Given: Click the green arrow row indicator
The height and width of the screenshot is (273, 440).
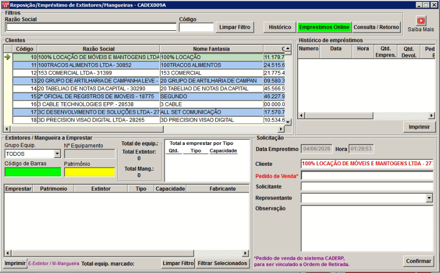Looking at the screenshot, I should coord(7,57).
